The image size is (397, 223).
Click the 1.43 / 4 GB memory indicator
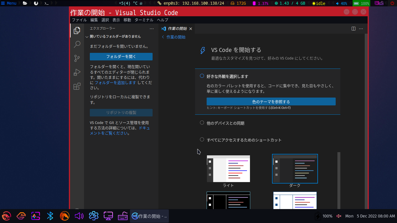[290, 3]
